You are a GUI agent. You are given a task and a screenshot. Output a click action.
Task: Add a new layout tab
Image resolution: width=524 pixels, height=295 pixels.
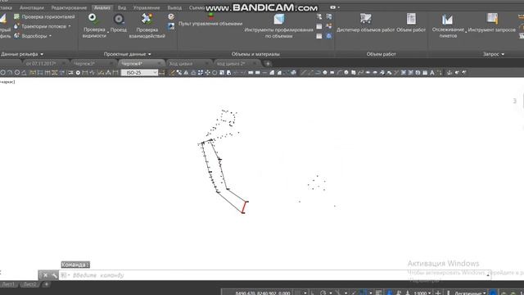47,284
